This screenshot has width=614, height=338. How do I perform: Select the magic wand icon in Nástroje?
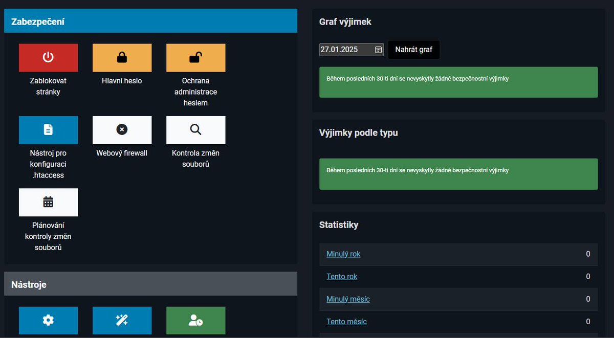pyautogui.click(x=122, y=320)
